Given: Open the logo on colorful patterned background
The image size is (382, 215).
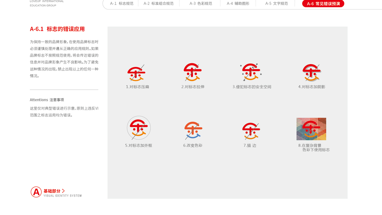Looking at the screenshot, I should [x=311, y=129].
